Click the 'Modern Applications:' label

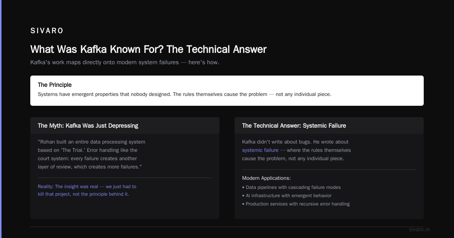coord(266,178)
